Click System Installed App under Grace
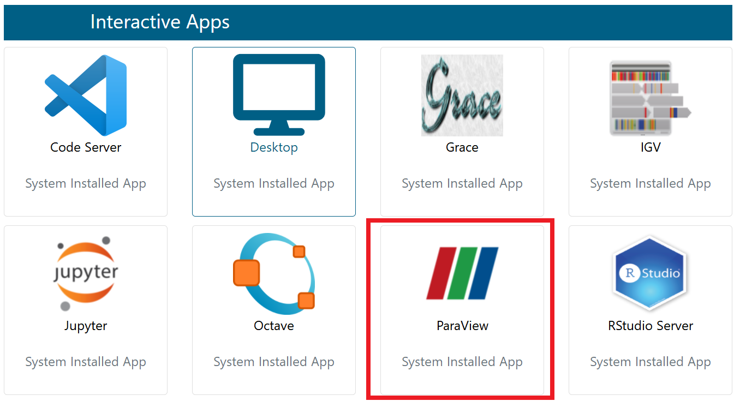Viewport: 740px width, 401px height. 462,184
